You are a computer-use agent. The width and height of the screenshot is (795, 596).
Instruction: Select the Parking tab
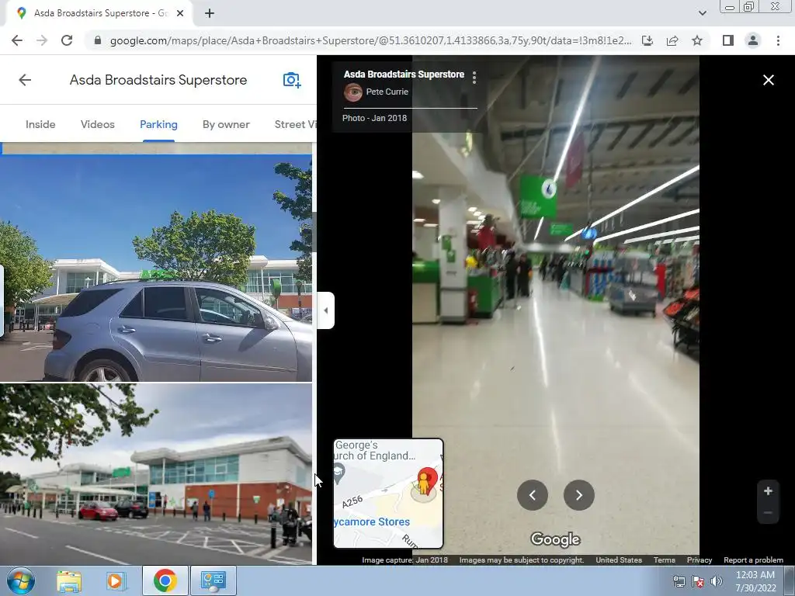[158, 124]
